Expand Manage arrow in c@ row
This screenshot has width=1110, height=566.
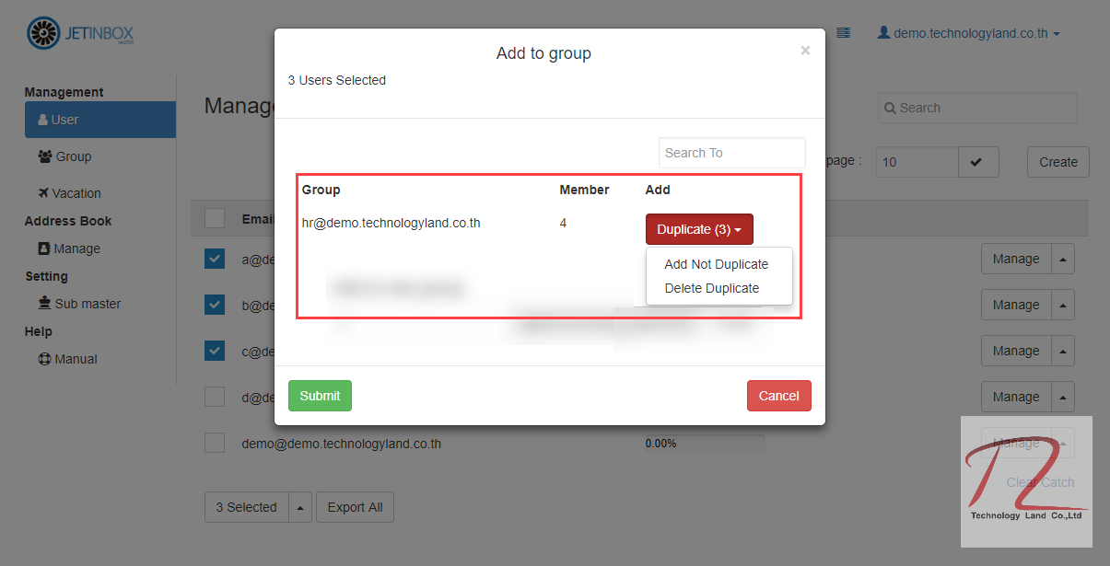[x=1063, y=351]
